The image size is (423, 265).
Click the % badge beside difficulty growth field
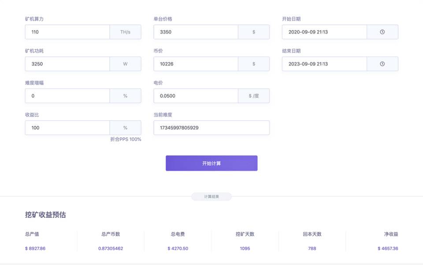125,96
